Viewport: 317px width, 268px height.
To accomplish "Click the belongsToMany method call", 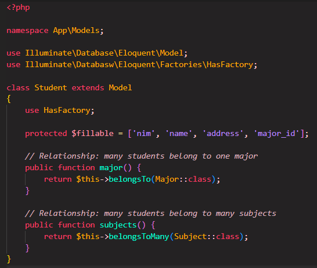I will coord(139,236).
